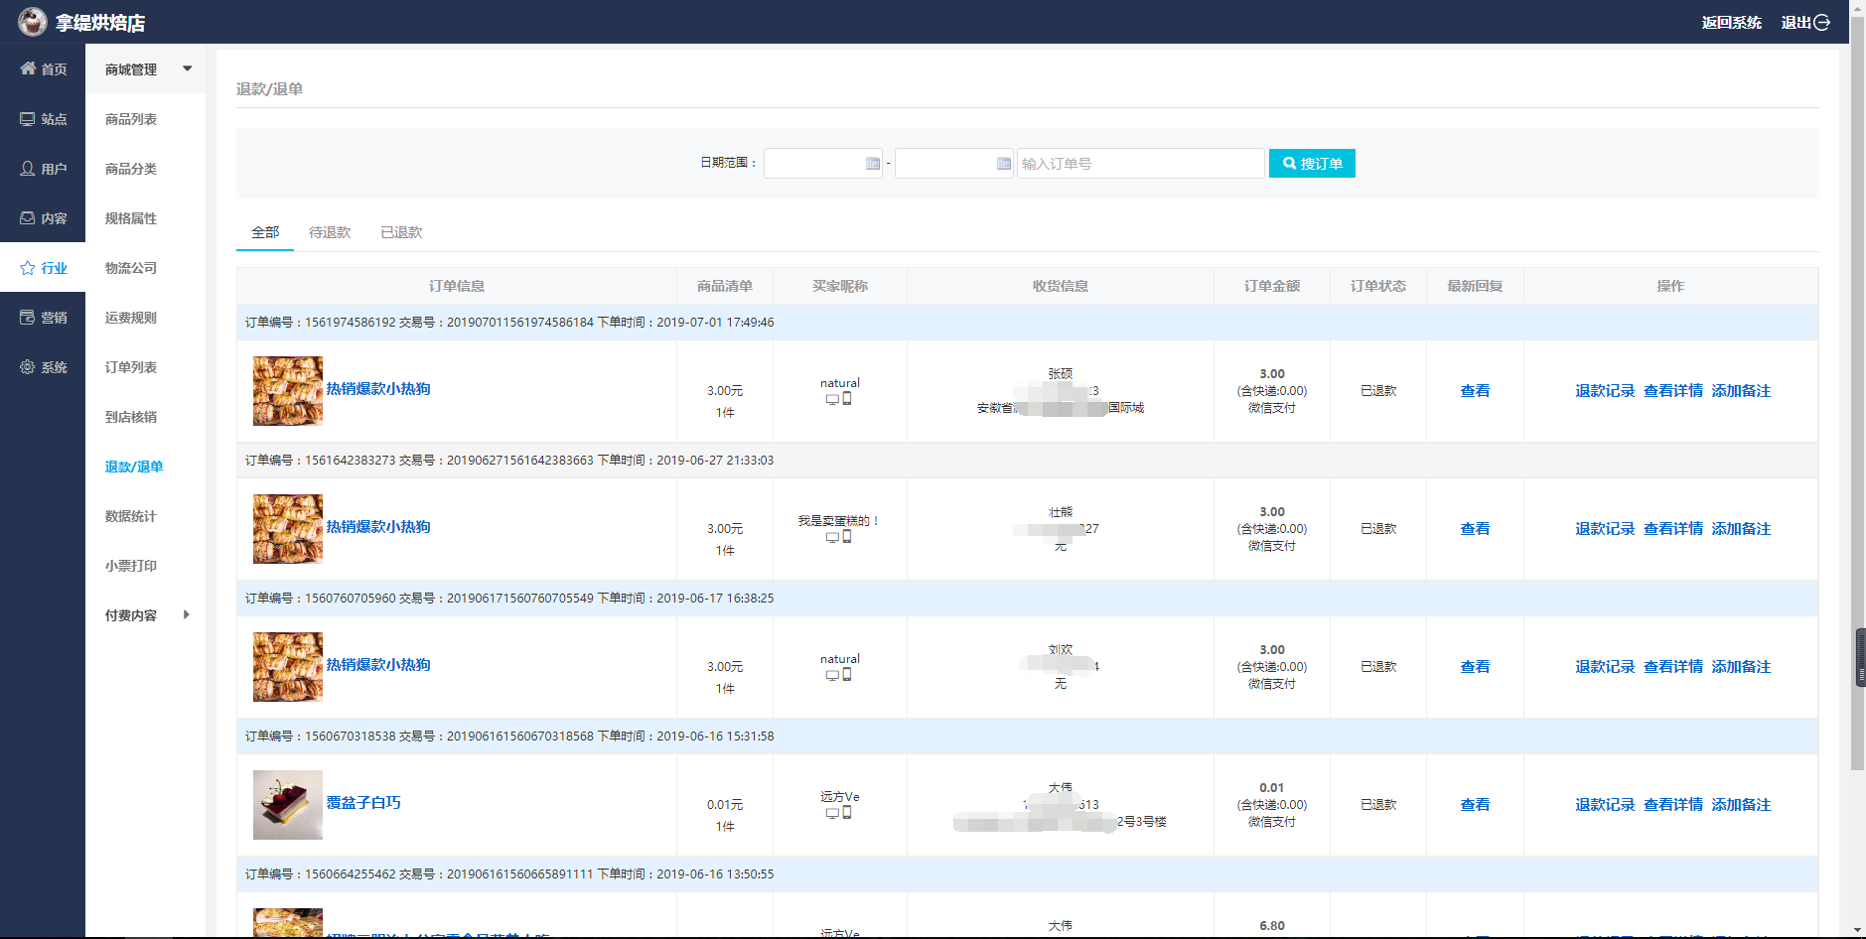
Task: Open the 首页 home sidebar item
Action: point(43,68)
